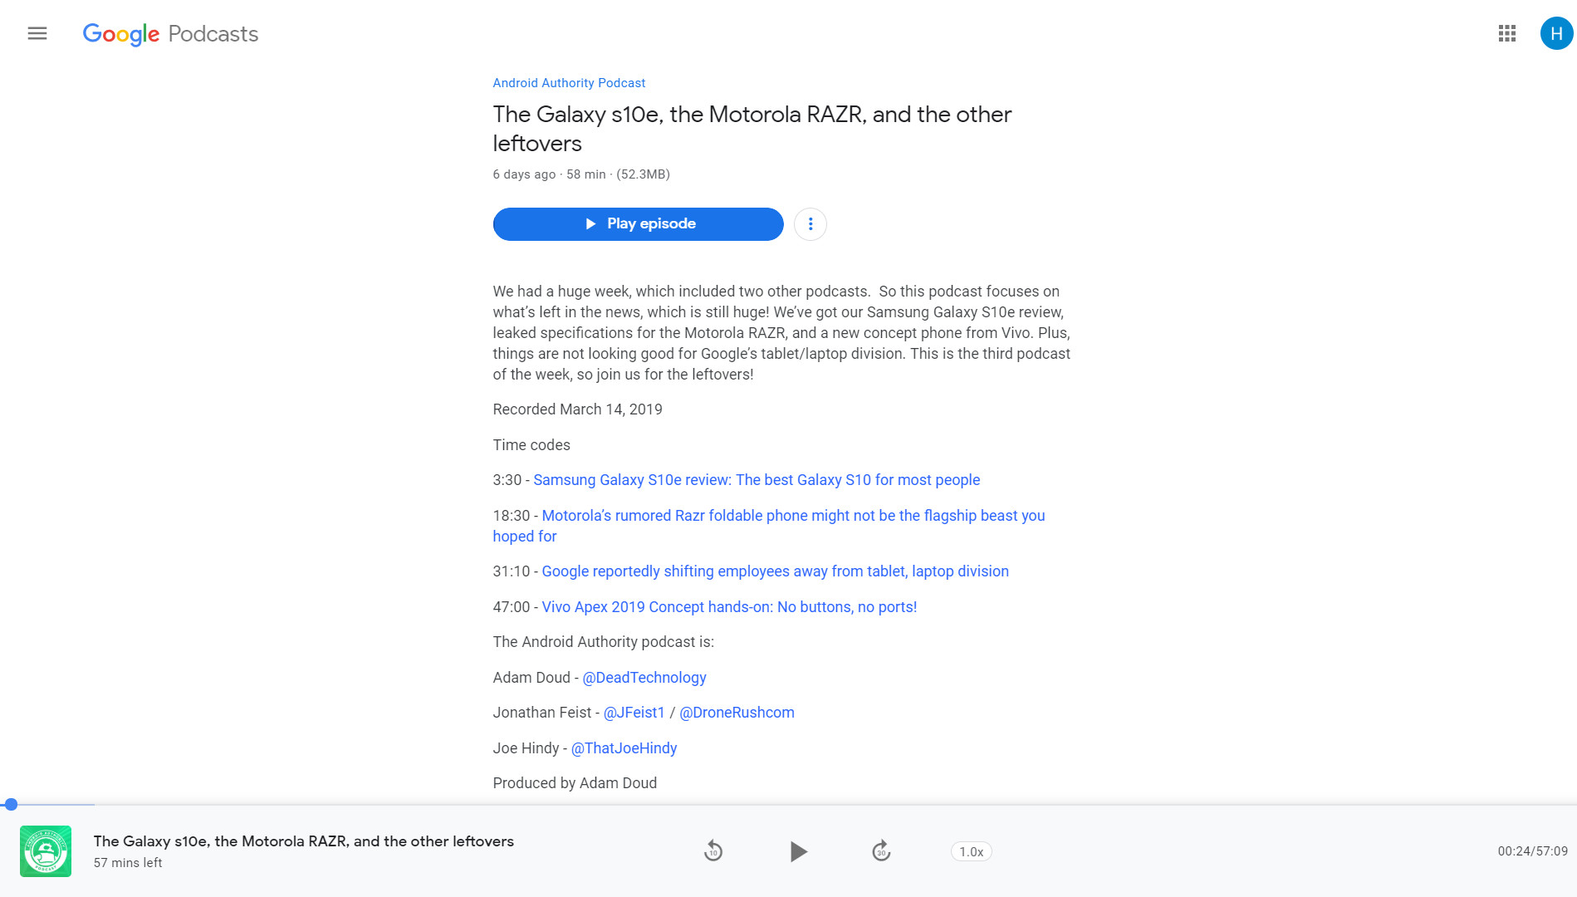This screenshot has height=897, width=1577.
Task: Play from the bottom player bar
Action: pos(798,851)
